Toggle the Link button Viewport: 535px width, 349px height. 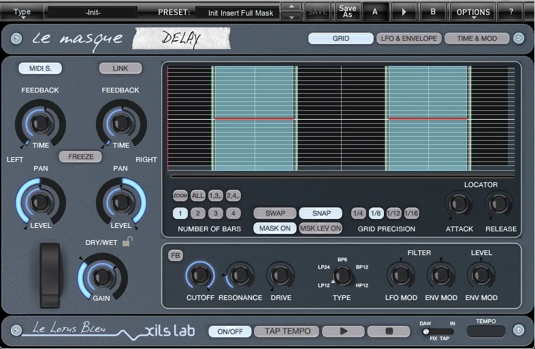(x=120, y=68)
